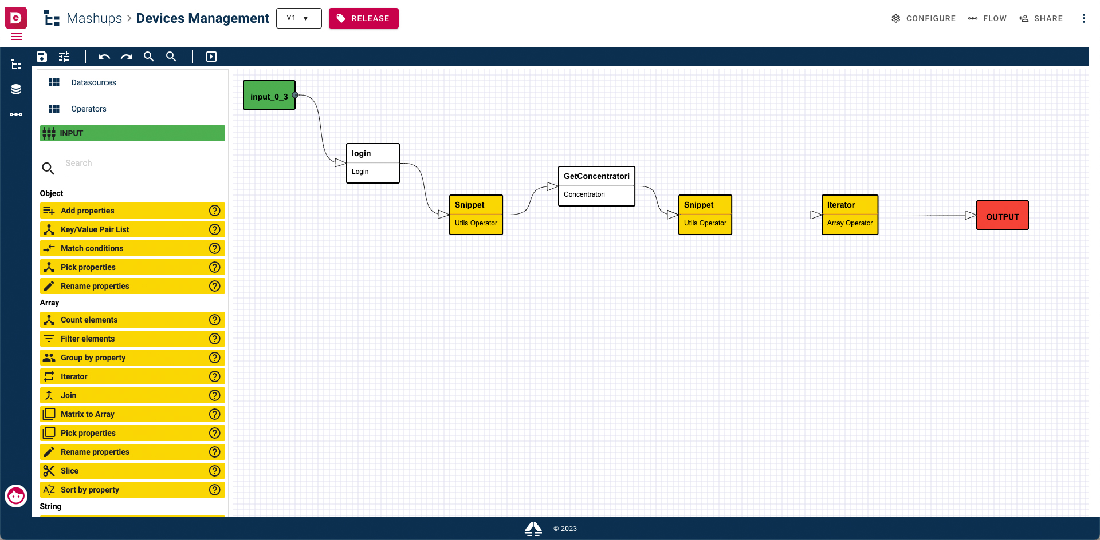
Task: Show help for Key/Value Pair List
Action: point(215,229)
